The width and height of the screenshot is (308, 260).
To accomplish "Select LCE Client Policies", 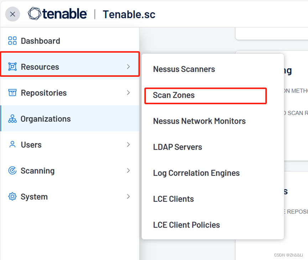I will coord(186,225).
